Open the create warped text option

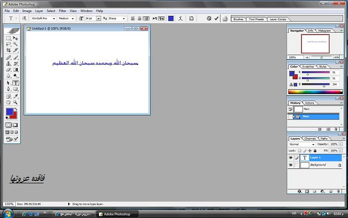pos(179,18)
